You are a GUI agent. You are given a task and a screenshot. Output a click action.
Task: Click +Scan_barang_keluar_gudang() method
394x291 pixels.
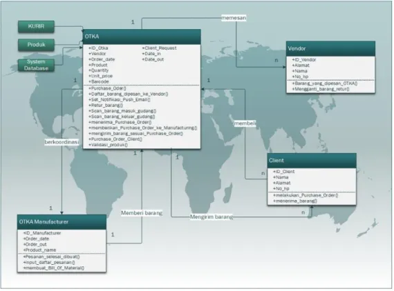tap(122, 117)
